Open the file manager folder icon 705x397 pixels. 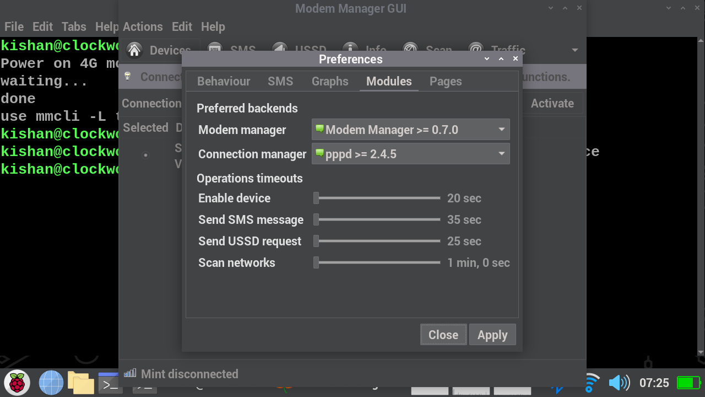80,382
